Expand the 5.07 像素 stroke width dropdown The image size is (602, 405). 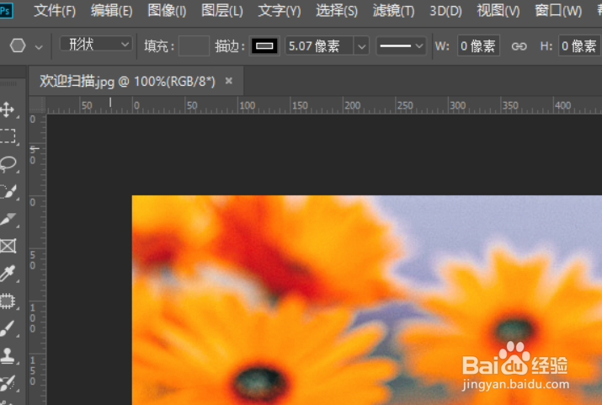361,46
